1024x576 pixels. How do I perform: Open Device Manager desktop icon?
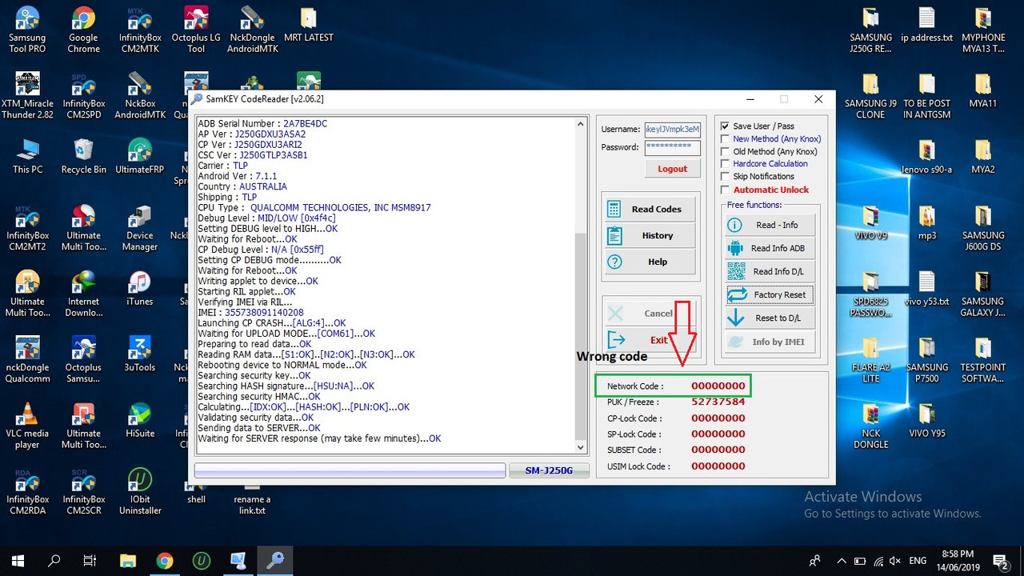coord(139,228)
